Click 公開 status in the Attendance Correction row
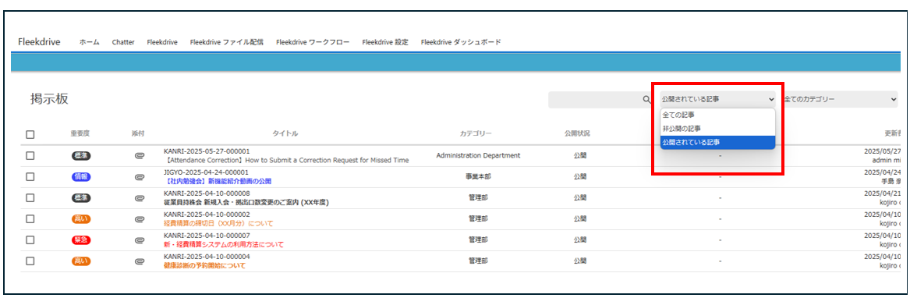This screenshot has height=298, width=910. point(580,156)
